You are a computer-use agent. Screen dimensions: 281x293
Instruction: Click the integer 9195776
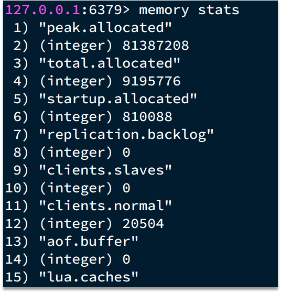(x=152, y=81)
